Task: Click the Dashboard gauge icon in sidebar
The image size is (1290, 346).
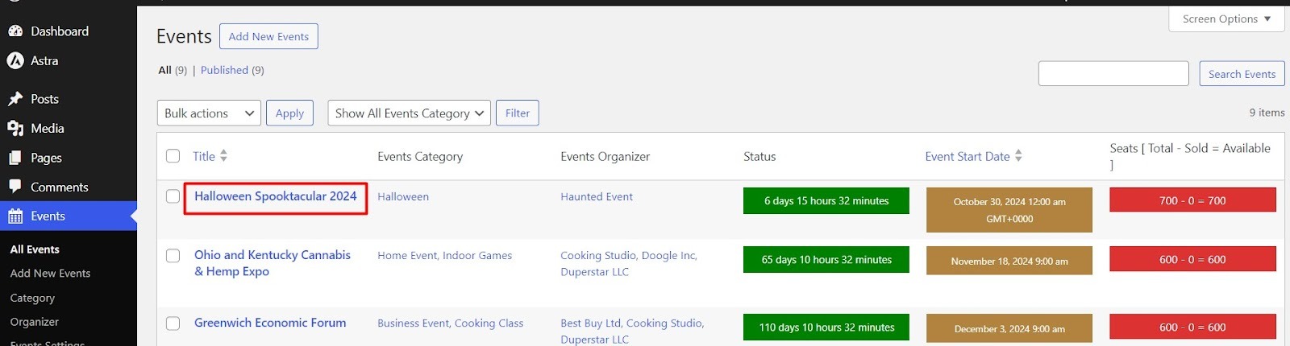Action: click(x=15, y=31)
